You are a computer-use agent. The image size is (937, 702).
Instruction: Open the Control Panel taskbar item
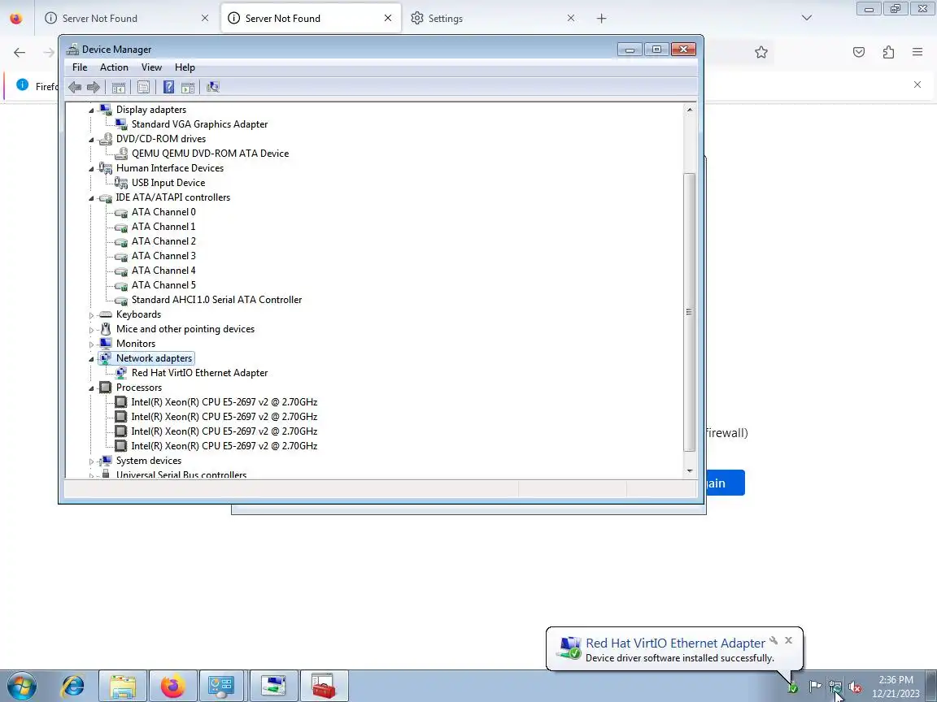coord(222,686)
